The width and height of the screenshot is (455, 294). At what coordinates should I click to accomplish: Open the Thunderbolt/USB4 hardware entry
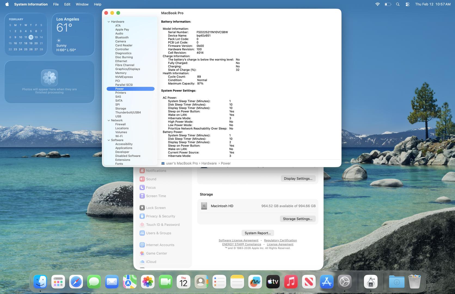(128, 112)
